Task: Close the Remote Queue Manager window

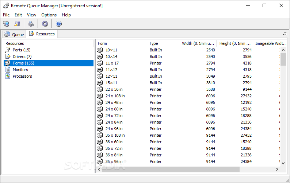Action: click(x=281, y=5)
